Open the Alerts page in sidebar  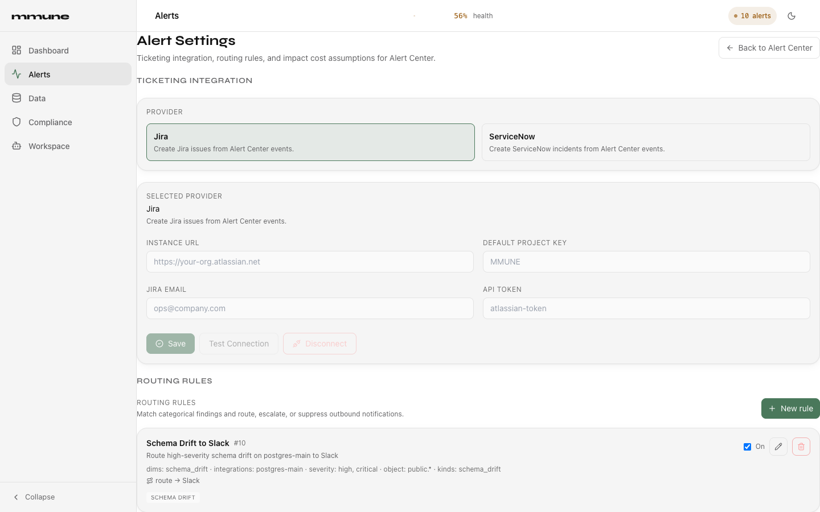[x=68, y=74]
